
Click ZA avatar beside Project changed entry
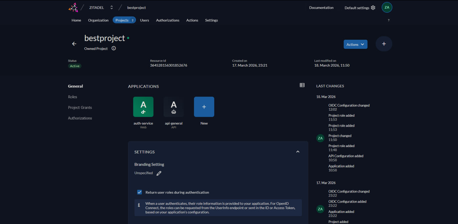click(x=320, y=138)
